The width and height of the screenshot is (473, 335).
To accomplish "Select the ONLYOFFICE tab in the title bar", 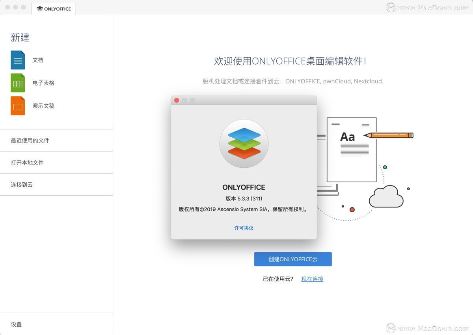I will coord(54,9).
